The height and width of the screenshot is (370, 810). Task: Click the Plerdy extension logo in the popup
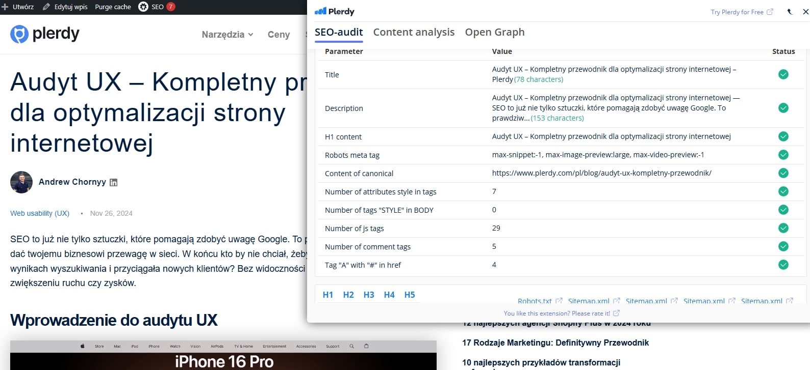point(334,11)
